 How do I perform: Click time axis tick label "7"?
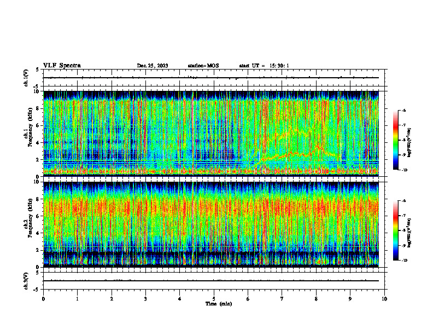pos(282,299)
